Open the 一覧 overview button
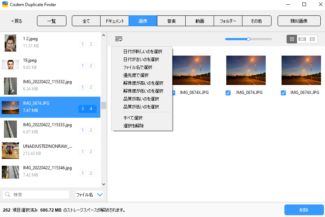Viewport: 325px width, 217px height. pyautogui.click(x=52, y=21)
